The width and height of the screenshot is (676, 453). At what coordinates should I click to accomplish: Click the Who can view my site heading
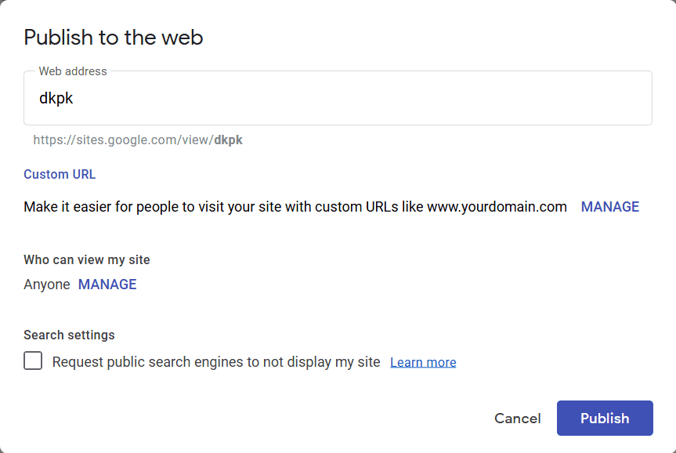pos(86,259)
